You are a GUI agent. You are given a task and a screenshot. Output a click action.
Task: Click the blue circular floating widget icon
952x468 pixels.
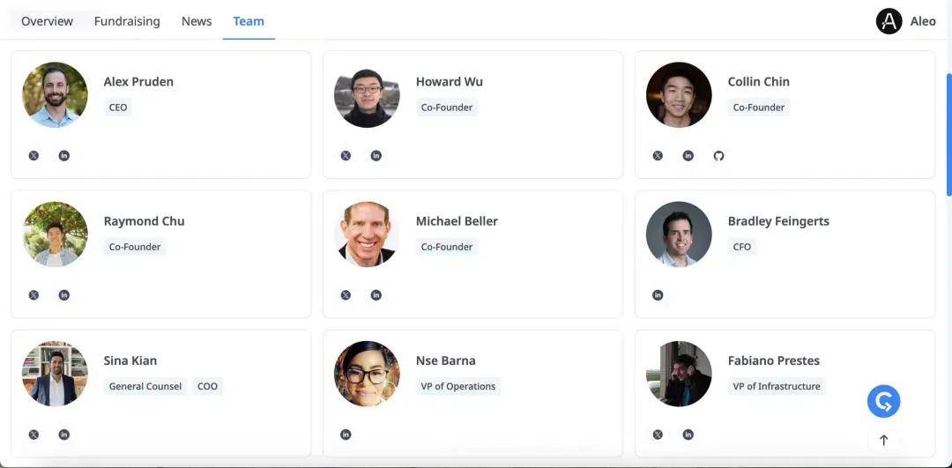[883, 402]
